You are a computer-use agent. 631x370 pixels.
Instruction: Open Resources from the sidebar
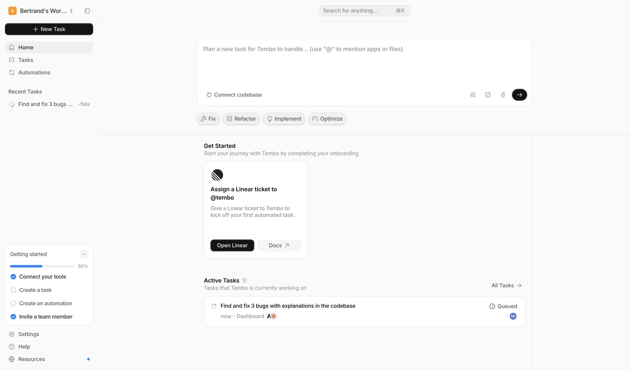click(49, 359)
